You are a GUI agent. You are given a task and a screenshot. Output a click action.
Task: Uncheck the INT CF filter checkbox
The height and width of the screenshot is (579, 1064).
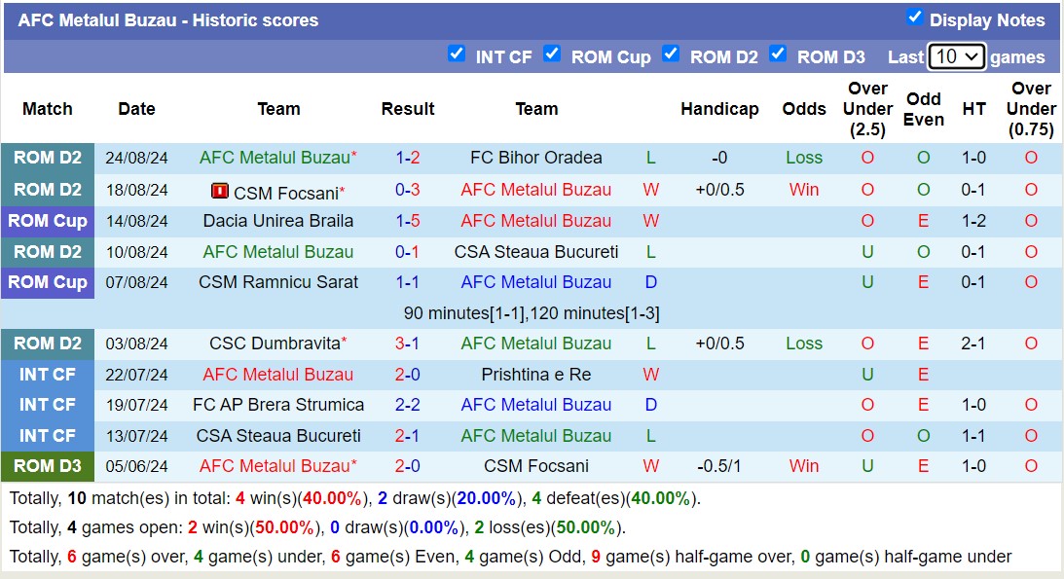point(457,54)
